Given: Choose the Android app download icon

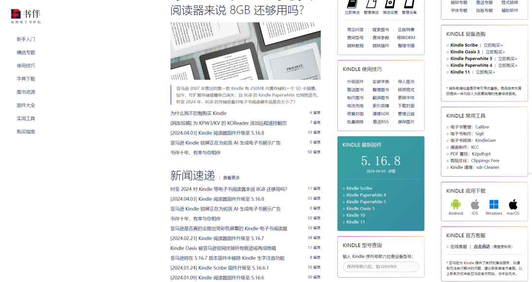Looking at the screenshot, I should coord(456,204).
